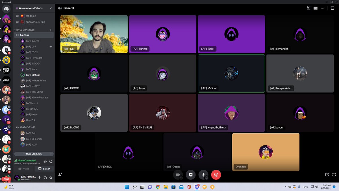Click the Screen share button in voice panel
The width and height of the screenshot is (339, 191).
pyautogui.click(x=44, y=169)
